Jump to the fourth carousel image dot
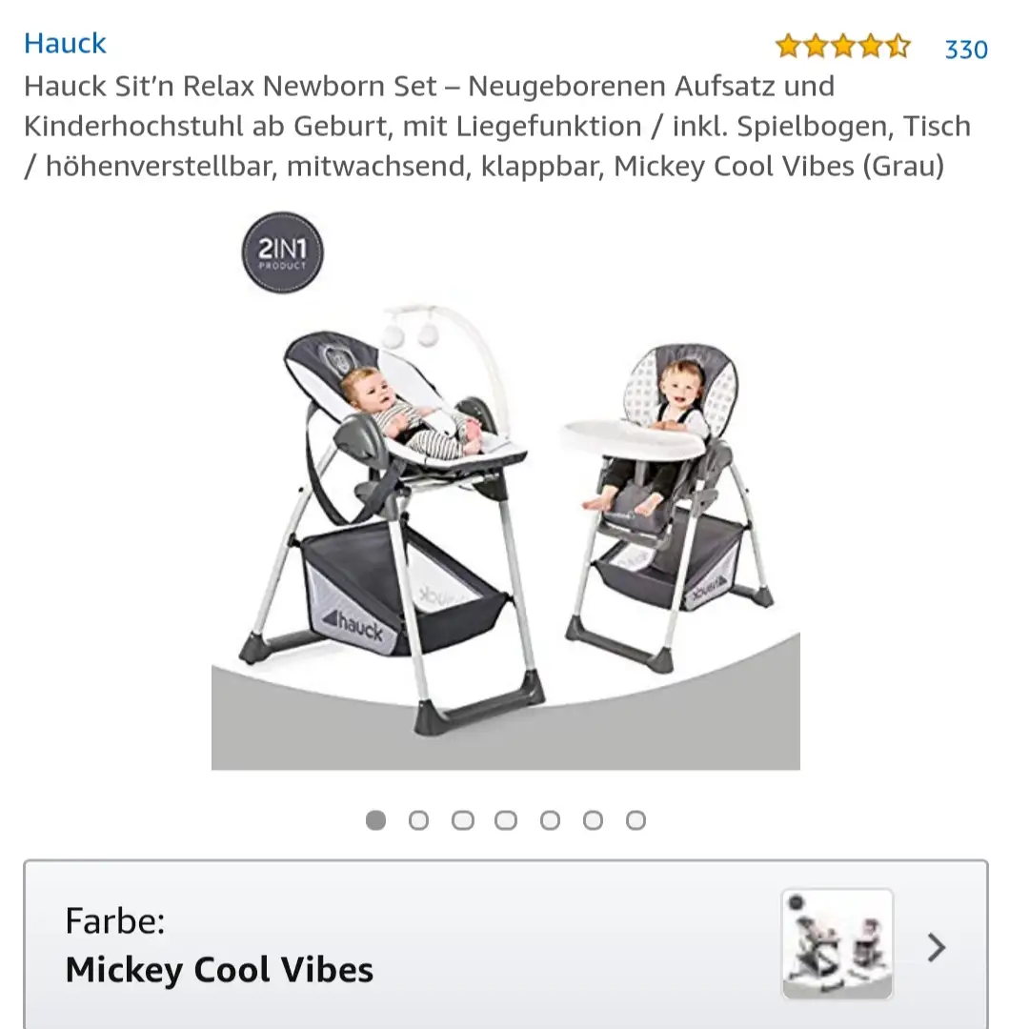This screenshot has width=1029, height=1029. coord(506,819)
